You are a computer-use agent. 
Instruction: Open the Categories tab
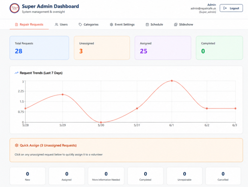click(x=89, y=25)
